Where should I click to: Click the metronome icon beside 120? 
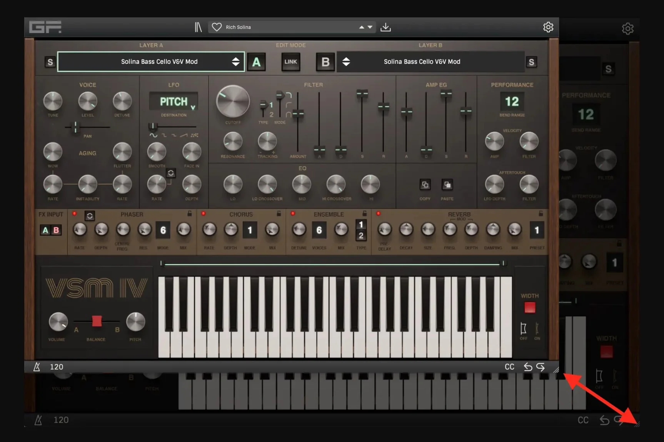pos(37,367)
